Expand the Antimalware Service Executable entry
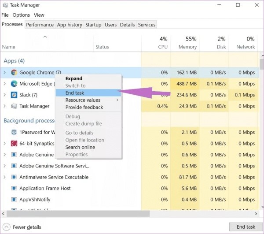264x234 pixels. (5, 177)
